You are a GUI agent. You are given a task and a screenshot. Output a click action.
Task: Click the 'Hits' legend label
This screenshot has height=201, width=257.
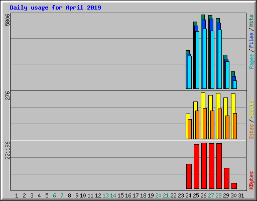[251, 21]
